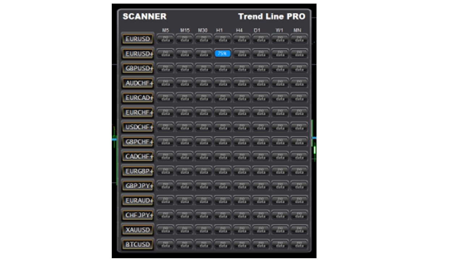Click the CHFJPY+ M30 no data cell

point(204,215)
